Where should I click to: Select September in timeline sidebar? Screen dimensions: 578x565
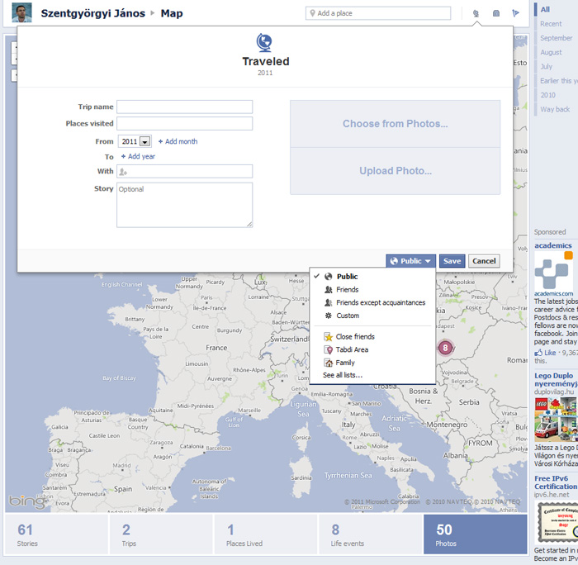pos(557,38)
